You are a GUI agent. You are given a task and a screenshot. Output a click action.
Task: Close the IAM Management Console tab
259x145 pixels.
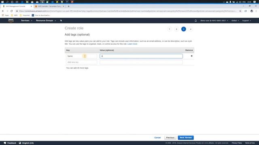coord(31,6)
